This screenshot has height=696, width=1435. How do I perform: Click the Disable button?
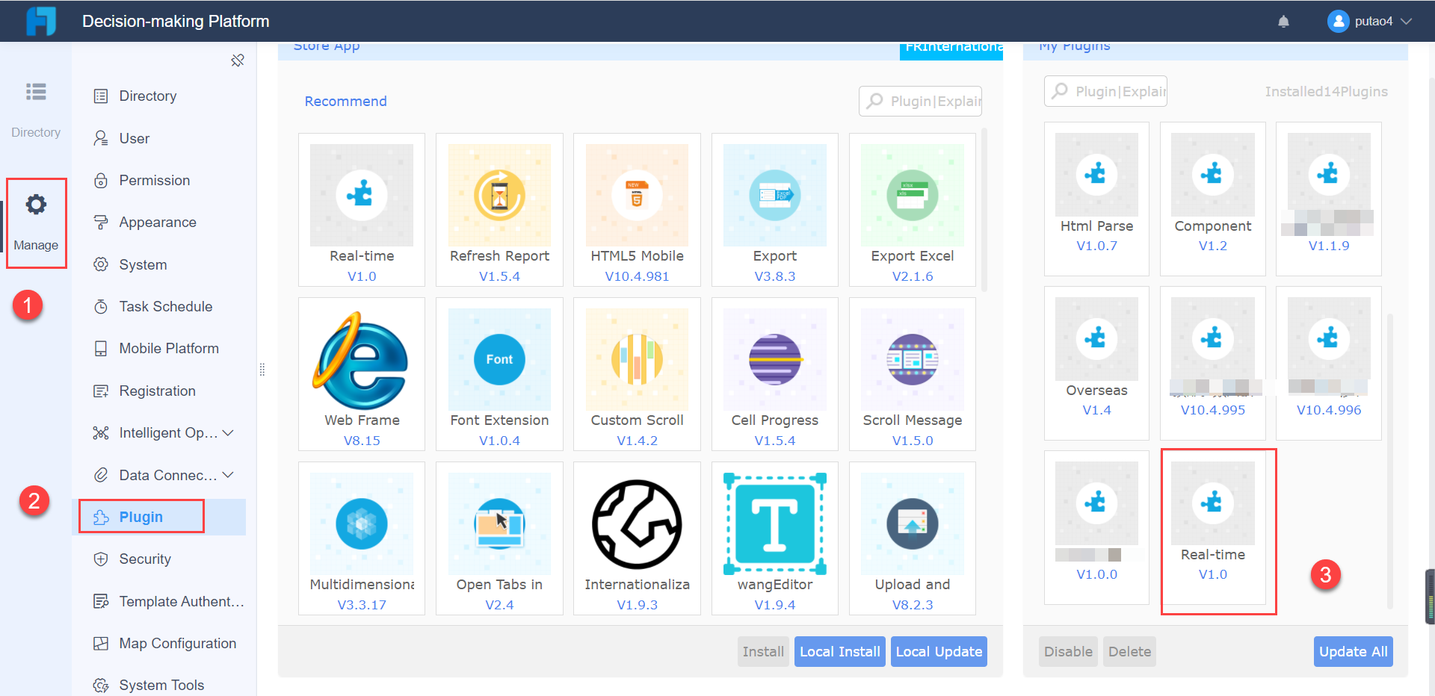pos(1068,652)
